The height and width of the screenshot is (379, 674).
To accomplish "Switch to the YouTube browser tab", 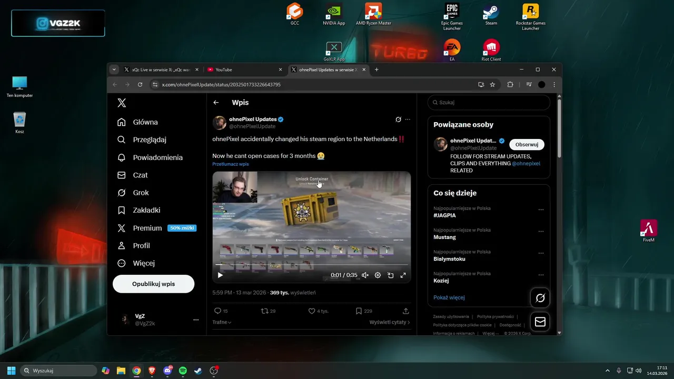I will [x=245, y=69].
